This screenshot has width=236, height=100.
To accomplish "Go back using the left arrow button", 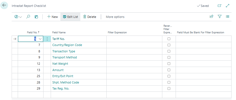I will pyautogui.click(x=4, y=5).
